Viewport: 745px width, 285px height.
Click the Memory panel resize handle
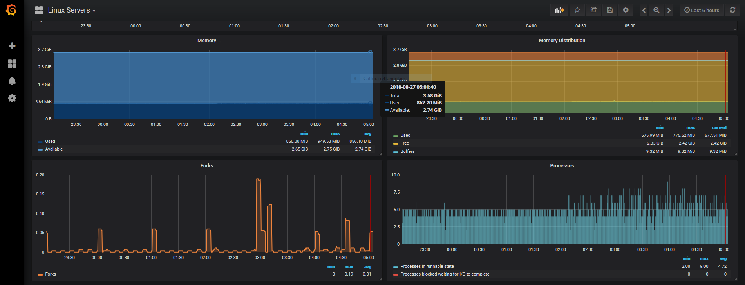[380, 154]
